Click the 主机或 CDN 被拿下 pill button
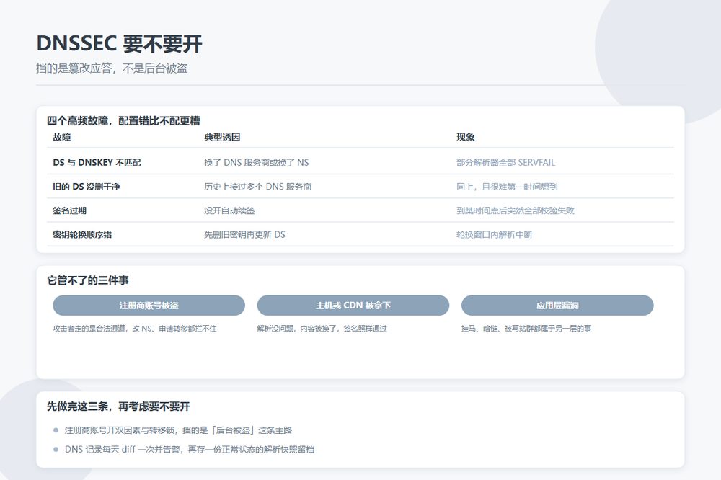Viewport: 721px width, 480px height. (x=353, y=306)
